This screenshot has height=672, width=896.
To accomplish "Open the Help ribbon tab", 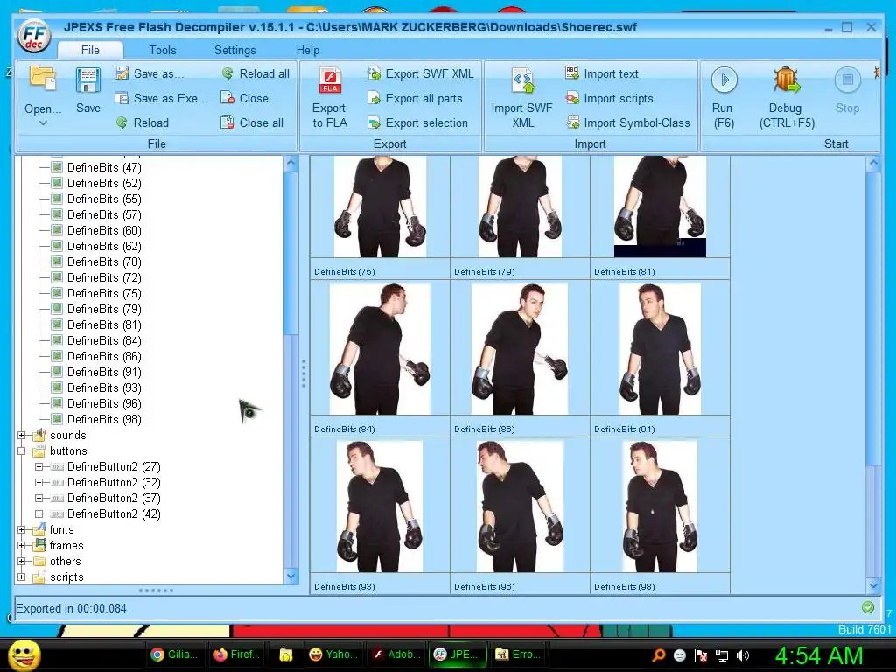I will pos(308,50).
